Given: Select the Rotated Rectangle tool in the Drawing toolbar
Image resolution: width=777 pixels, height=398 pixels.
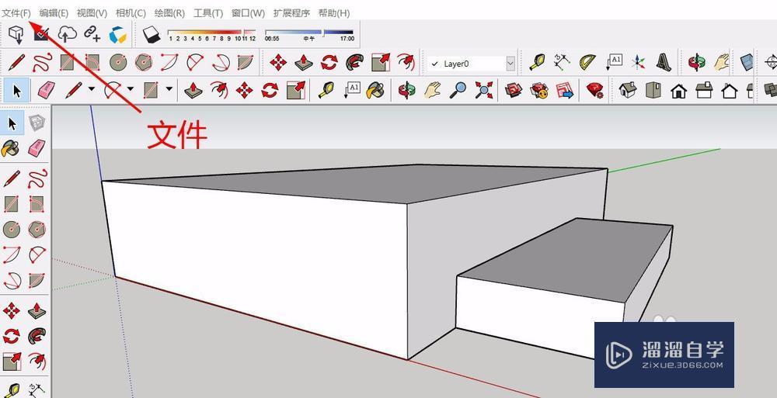Looking at the screenshot, I should pos(92,63).
